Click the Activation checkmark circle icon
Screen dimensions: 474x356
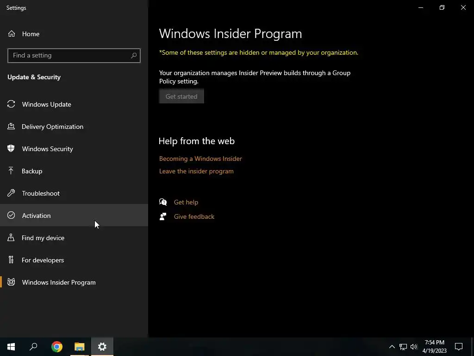coord(11,215)
